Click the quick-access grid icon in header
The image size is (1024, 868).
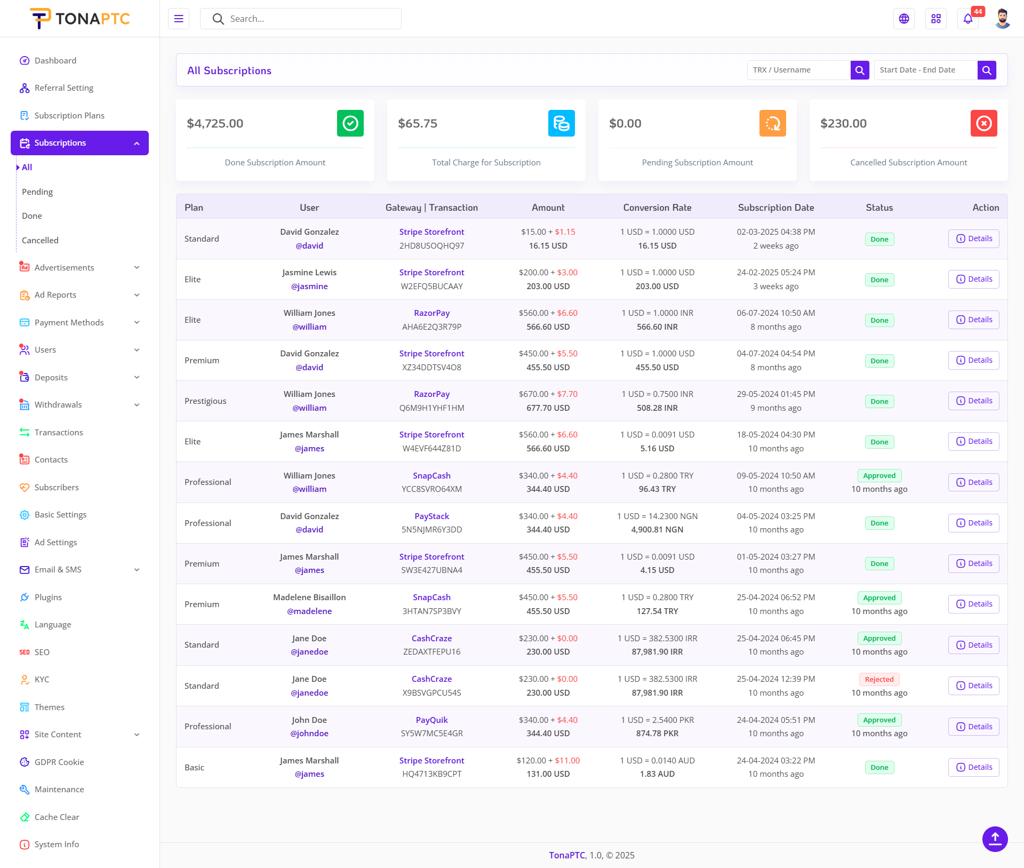tap(936, 19)
